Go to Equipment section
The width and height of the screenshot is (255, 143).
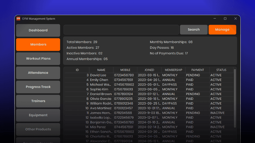(x=38, y=115)
